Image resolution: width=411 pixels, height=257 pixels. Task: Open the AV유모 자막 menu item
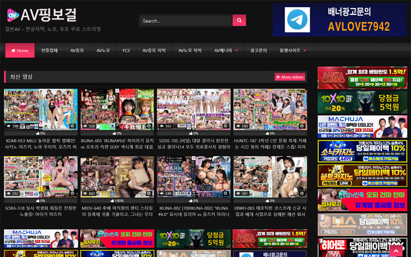tap(154, 50)
